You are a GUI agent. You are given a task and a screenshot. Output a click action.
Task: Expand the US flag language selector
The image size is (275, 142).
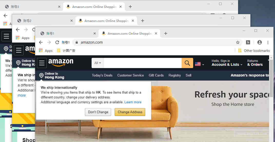199,64
